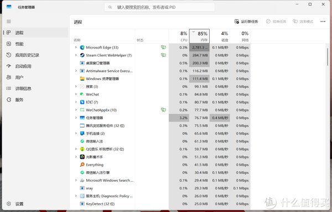
Task: Expand the WeChat process group
Action: tap(76, 94)
